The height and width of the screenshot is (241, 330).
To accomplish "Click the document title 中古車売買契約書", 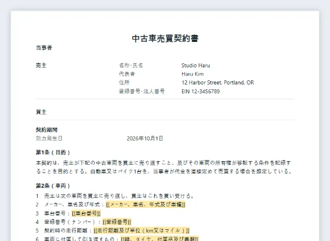I will coord(165,38).
